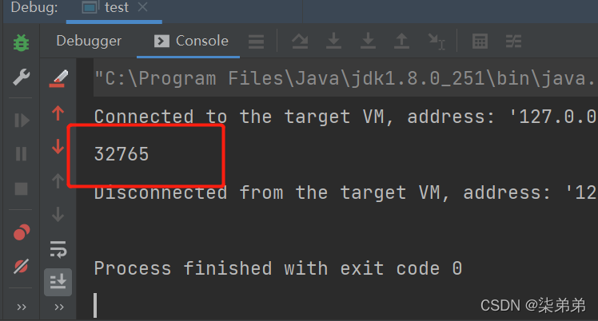Screen dimensions: 598x321
Task: View breakpoints with the double red circles icon
Action: point(22,232)
